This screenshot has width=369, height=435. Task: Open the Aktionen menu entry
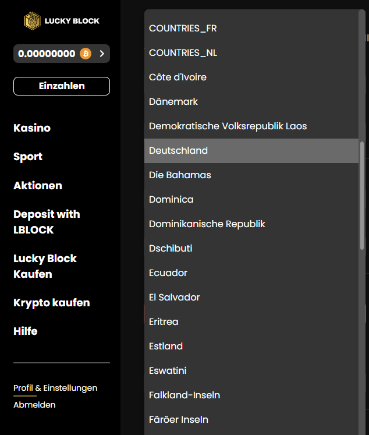coord(38,186)
